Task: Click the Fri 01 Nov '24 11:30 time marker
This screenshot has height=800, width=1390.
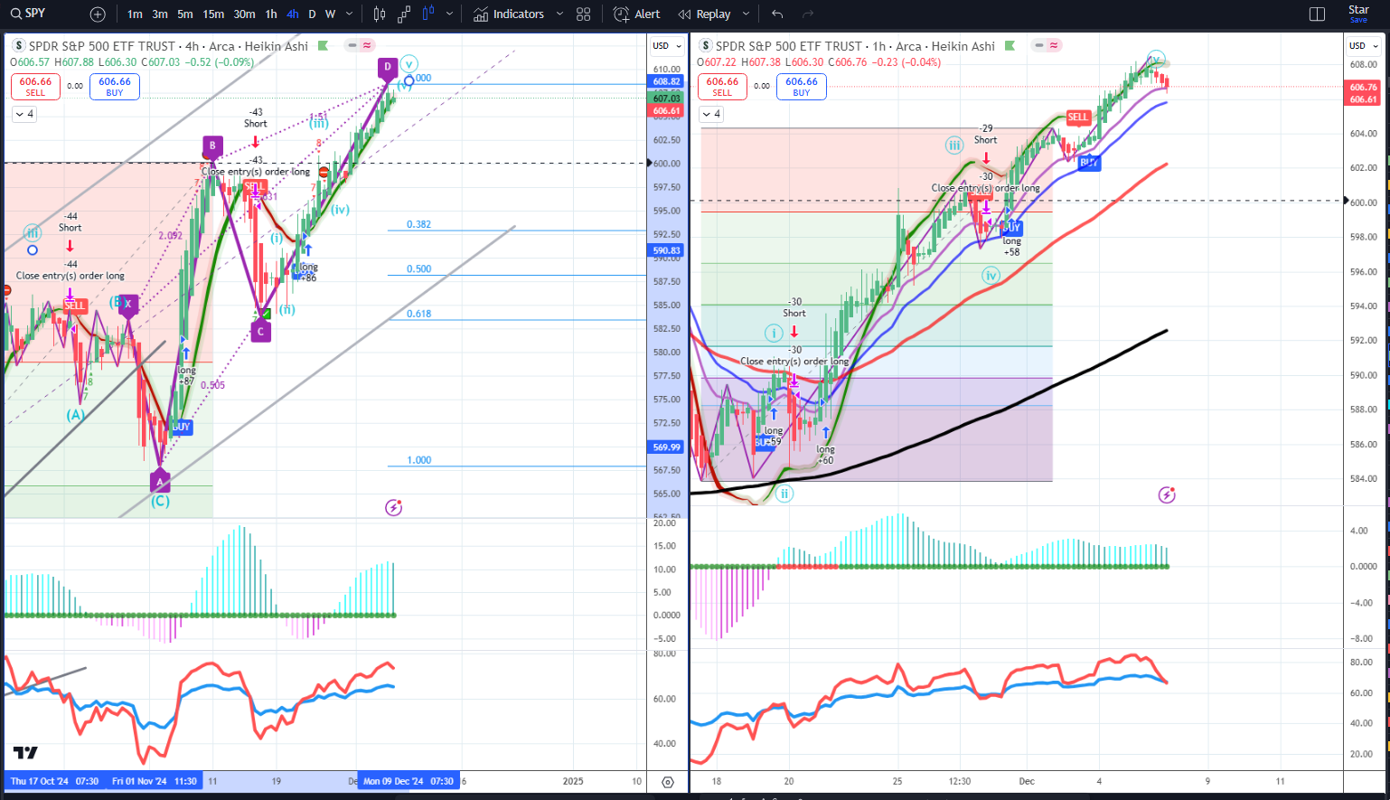Action: coord(154,781)
